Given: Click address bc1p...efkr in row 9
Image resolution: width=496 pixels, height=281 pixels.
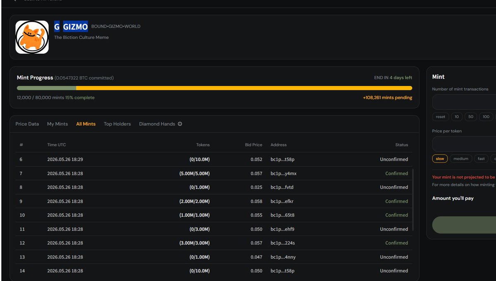Looking at the screenshot, I should (282, 201).
